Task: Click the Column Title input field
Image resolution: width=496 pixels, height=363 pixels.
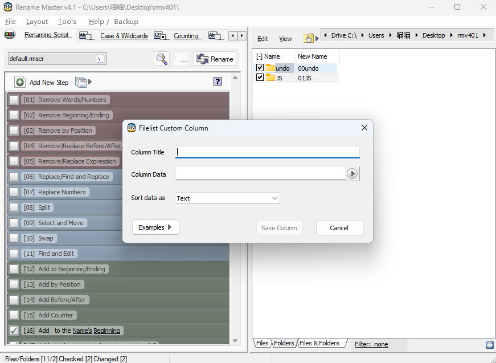Action: pos(268,152)
